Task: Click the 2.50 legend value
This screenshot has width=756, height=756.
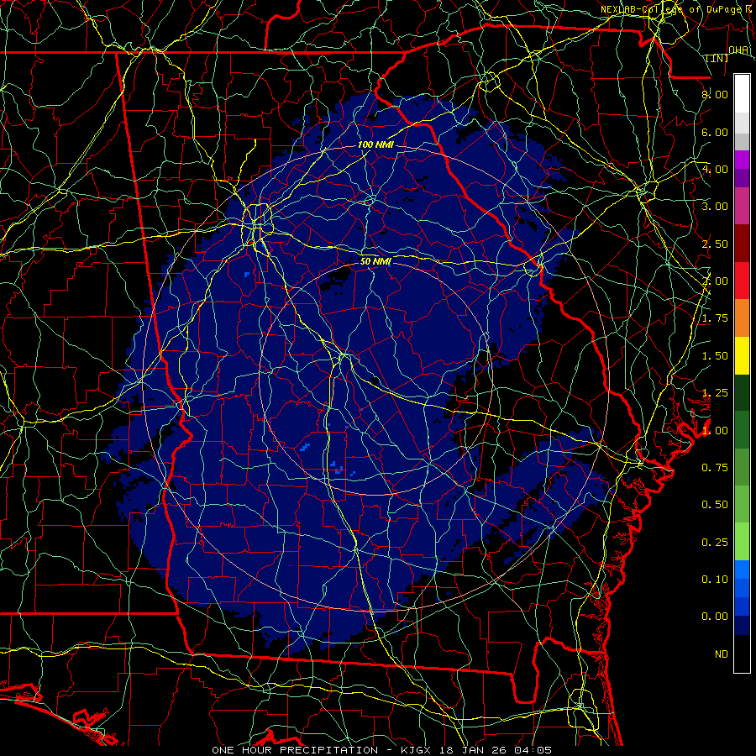Action: tap(715, 244)
